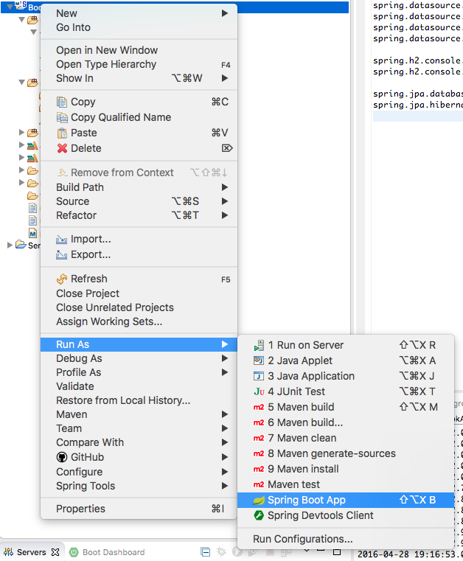Open Run Configurations... dialog
Viewport: 463px width, 561px height.
346,539
